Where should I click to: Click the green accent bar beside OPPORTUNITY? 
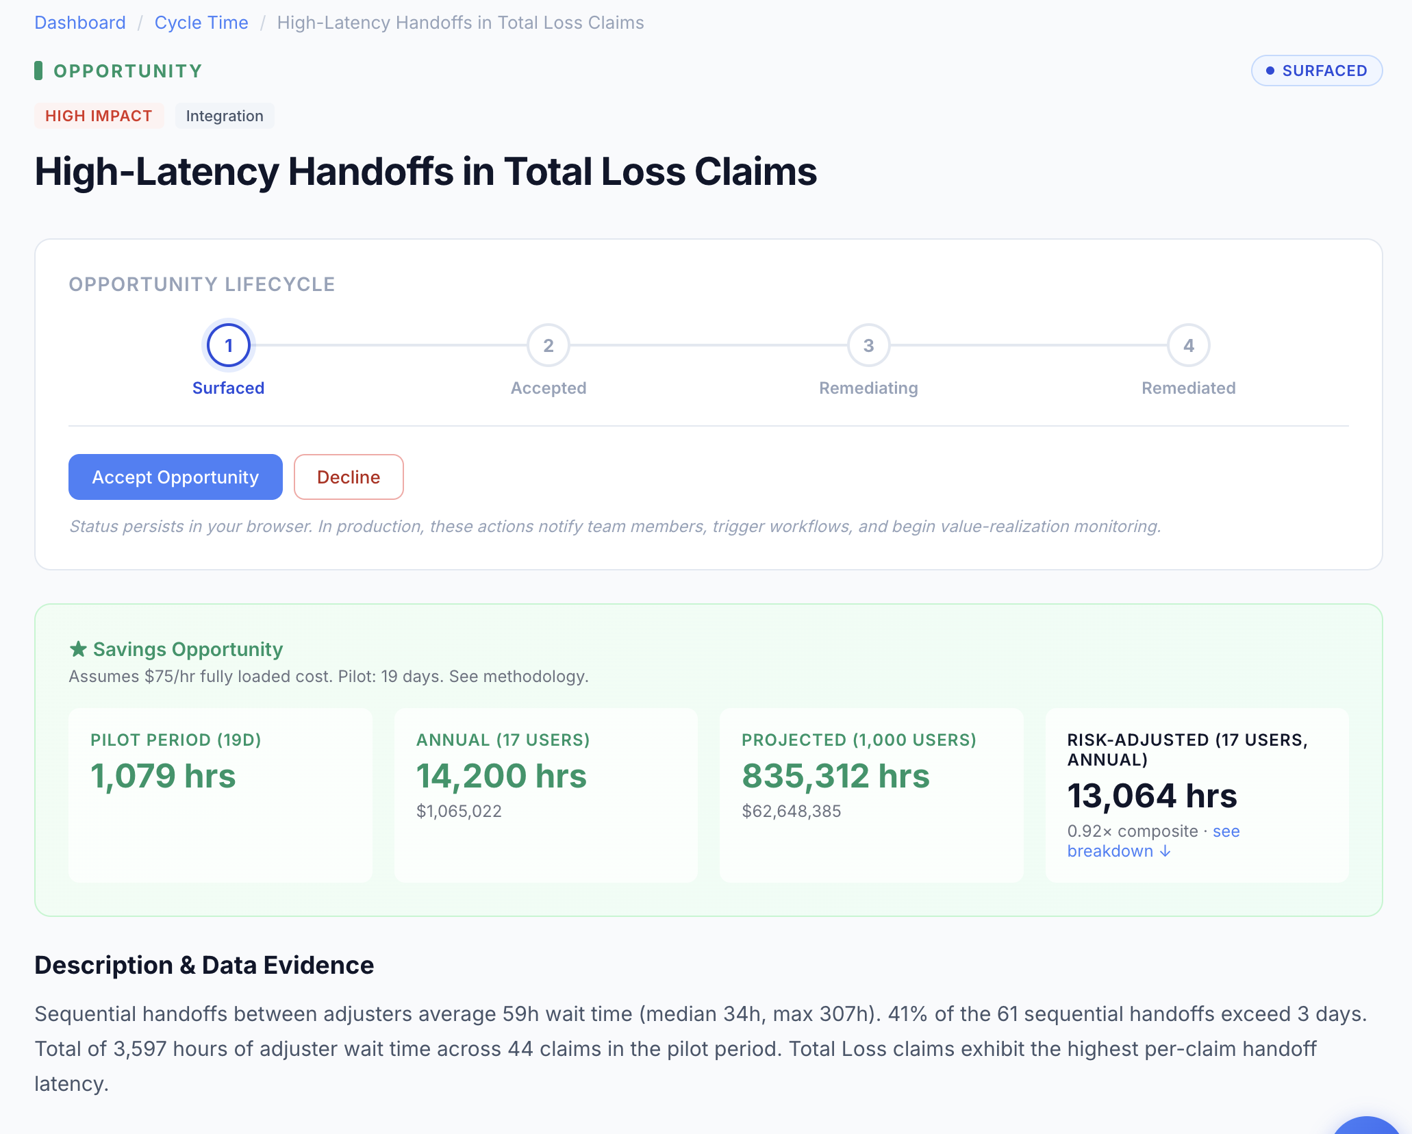pyautogui.click(x=39, y=70)
